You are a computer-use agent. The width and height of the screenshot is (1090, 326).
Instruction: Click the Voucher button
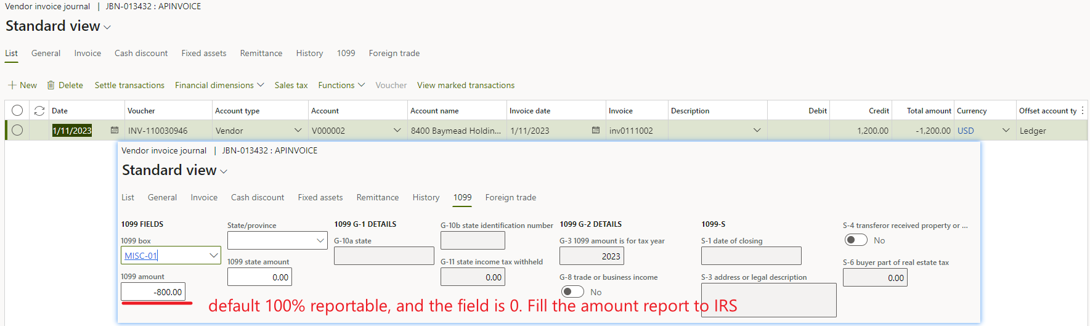(x=391, y=85)
